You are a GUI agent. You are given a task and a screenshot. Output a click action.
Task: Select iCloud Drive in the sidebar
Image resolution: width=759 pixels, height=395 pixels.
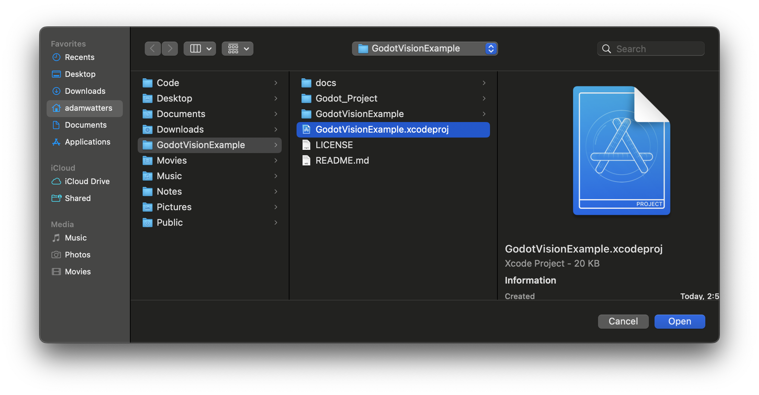point(87,181)
